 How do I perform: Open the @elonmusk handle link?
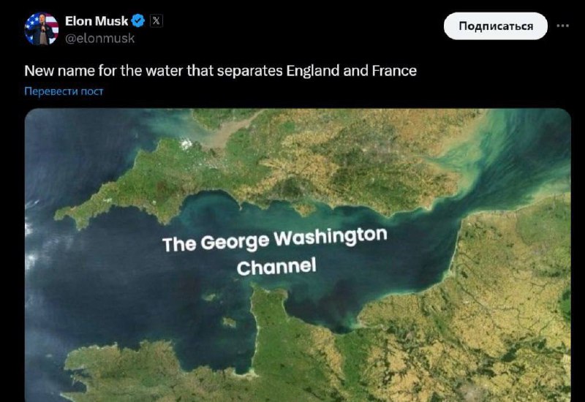pyautogui.click(x=99, y=39)
